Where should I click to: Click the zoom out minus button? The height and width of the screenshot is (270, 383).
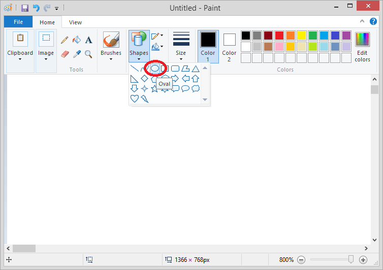click(x=301, y=260)
